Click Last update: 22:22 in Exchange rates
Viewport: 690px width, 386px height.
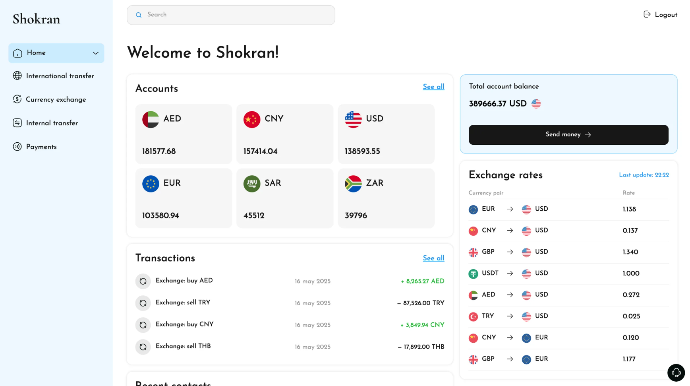point(644,175)
